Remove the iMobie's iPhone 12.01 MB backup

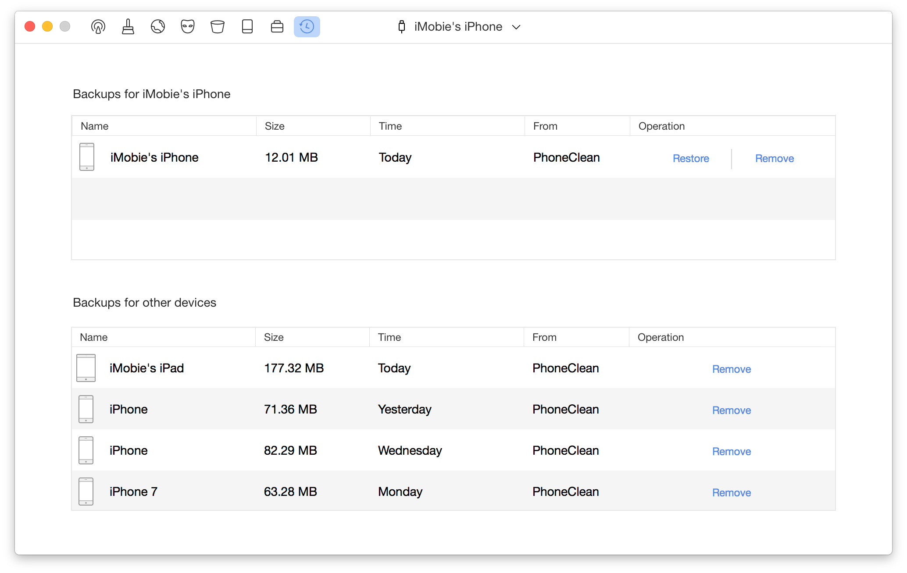tap(775, 159)
